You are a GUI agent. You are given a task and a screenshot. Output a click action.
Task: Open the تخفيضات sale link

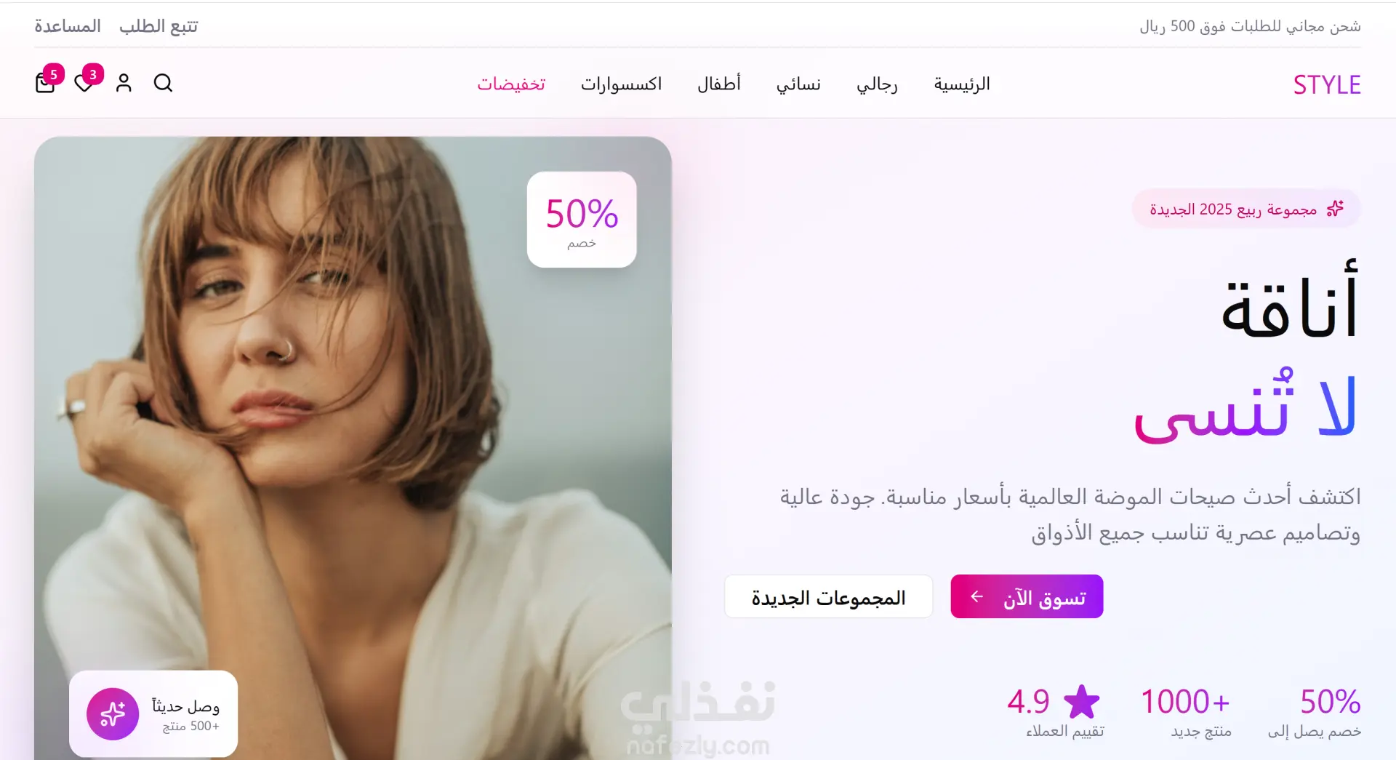coord(511,84)
